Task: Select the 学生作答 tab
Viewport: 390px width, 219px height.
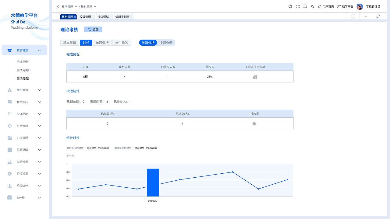Action: point(122,43)
